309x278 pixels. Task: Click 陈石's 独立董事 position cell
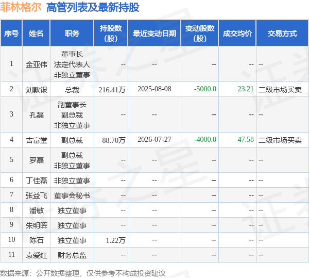[x=72, y=240]
